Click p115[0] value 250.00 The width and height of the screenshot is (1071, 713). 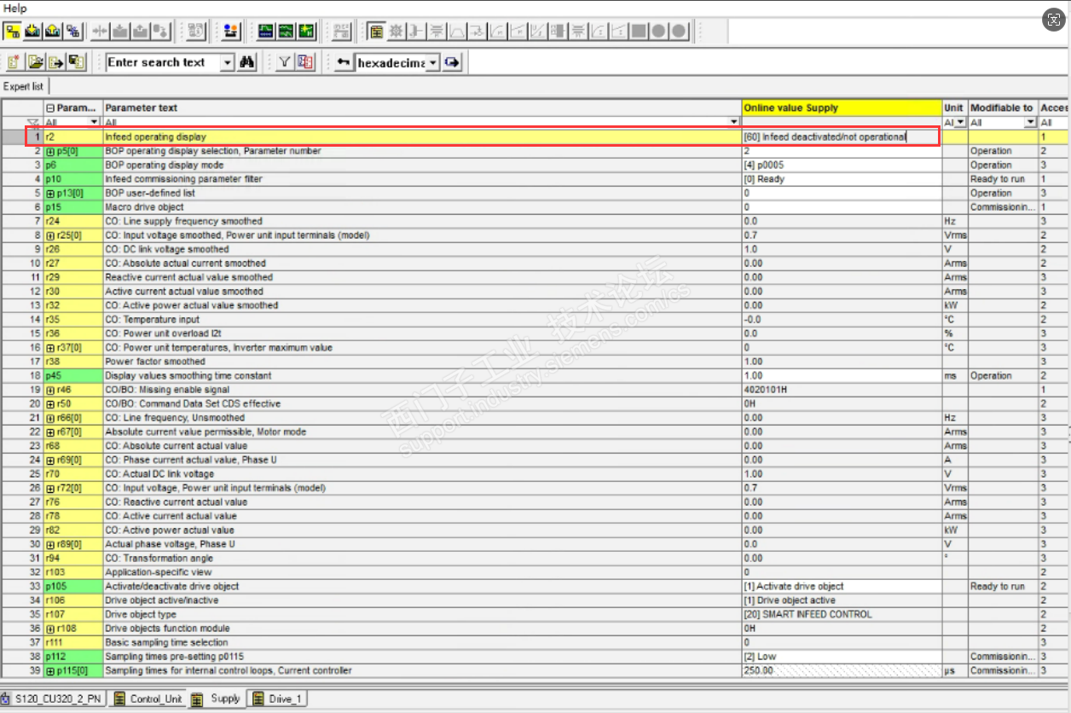pyautogui.click(x=842, y=671)
